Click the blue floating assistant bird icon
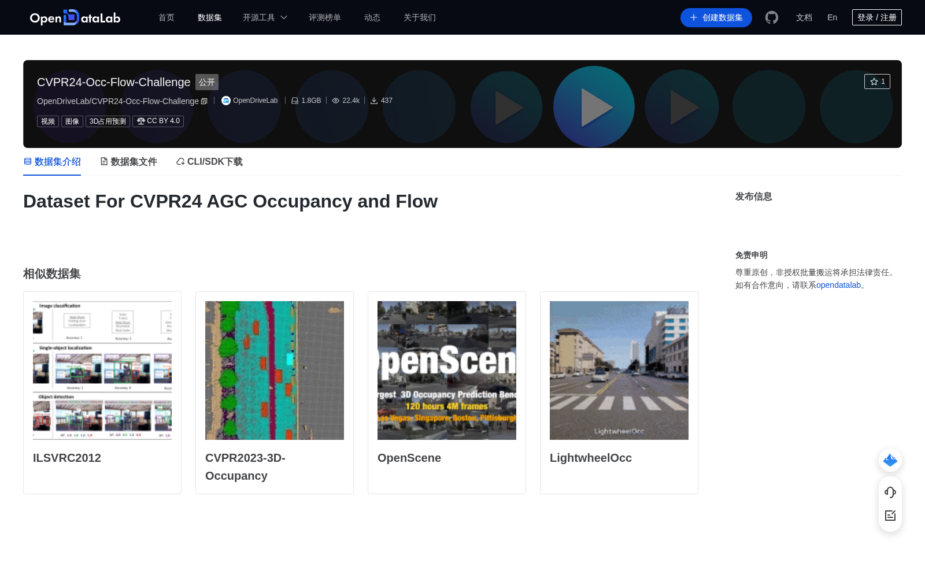Viewport: 925px width, 578px height. pos(890,460)
